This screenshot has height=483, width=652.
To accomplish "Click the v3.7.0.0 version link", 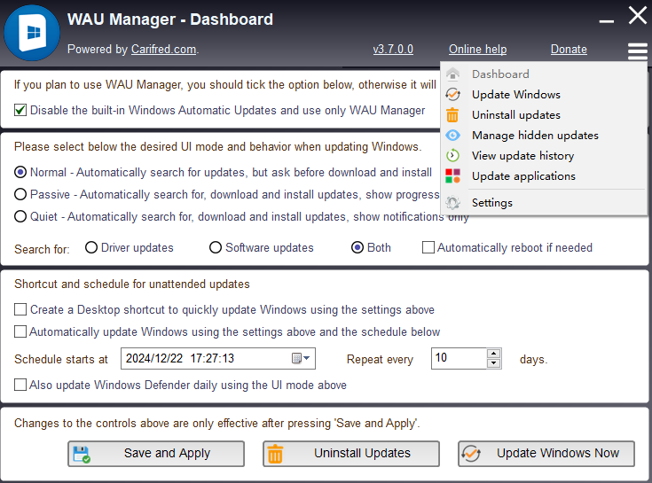I will pos(393,49).
